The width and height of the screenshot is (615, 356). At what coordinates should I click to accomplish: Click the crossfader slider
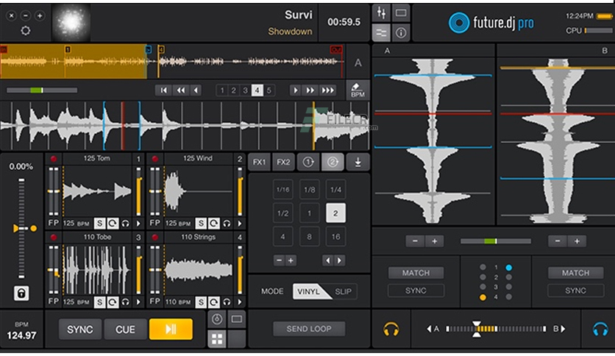(x=496, y=329)
